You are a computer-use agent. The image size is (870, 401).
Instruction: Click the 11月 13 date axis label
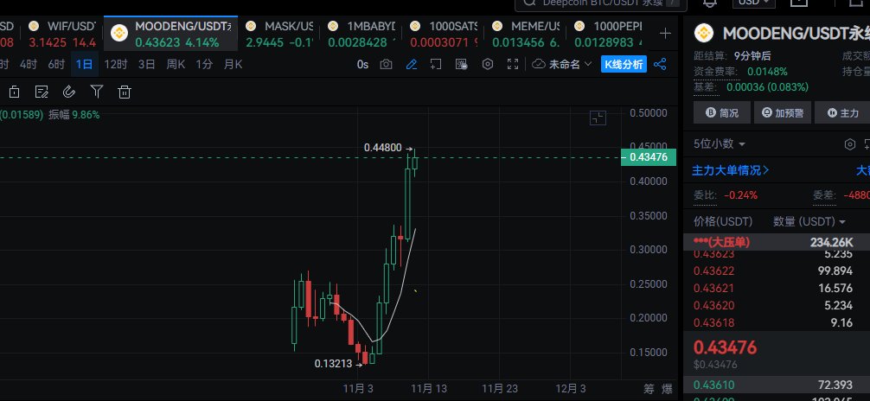(428, 389)
